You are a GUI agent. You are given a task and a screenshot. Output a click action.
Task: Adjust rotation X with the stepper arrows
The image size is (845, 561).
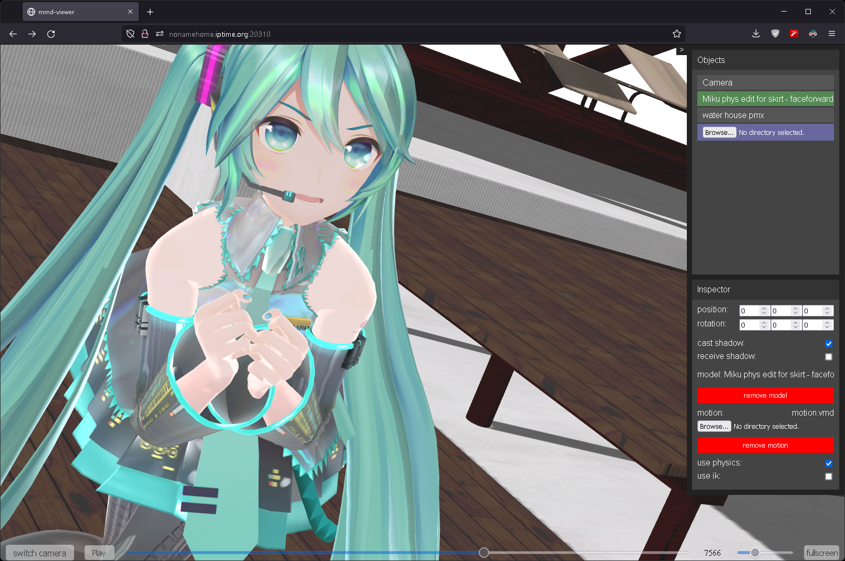(x=764, y=325)
